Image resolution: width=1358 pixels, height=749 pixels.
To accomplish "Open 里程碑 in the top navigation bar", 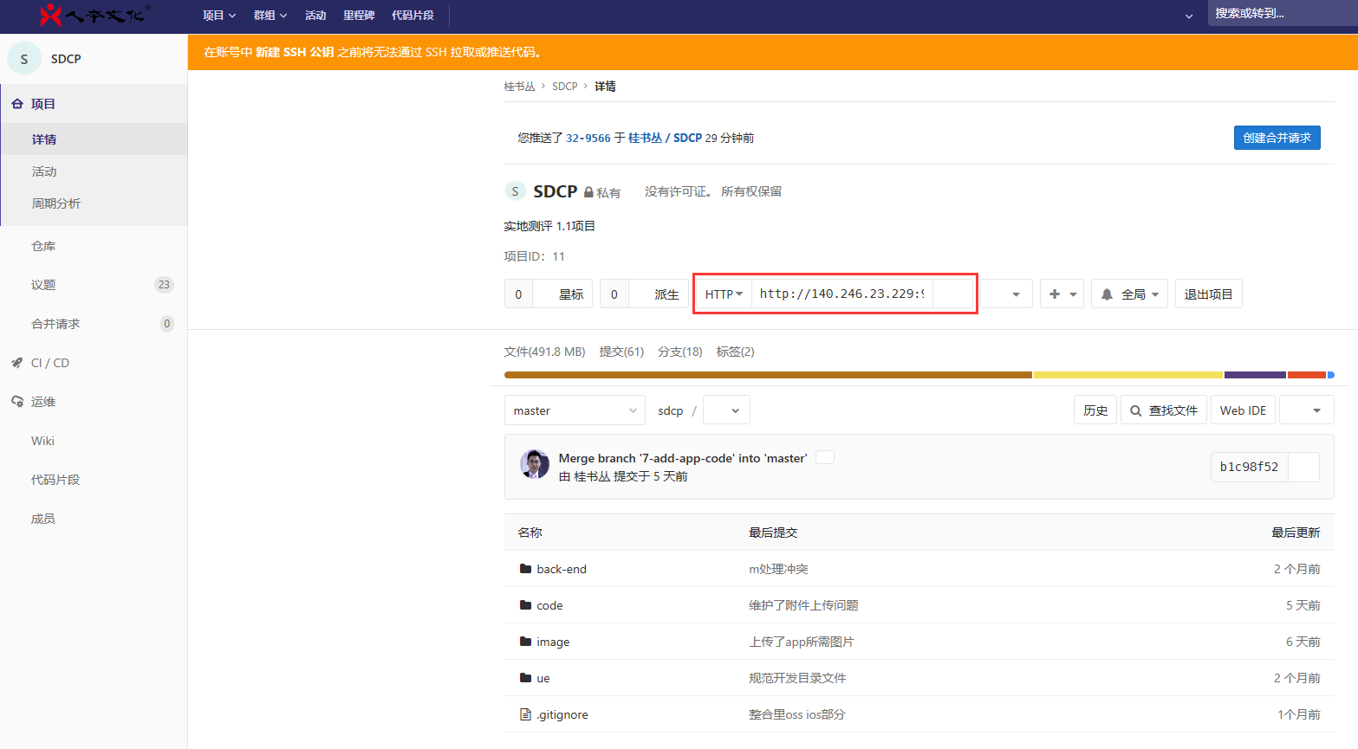I will [x=359, y=16].
